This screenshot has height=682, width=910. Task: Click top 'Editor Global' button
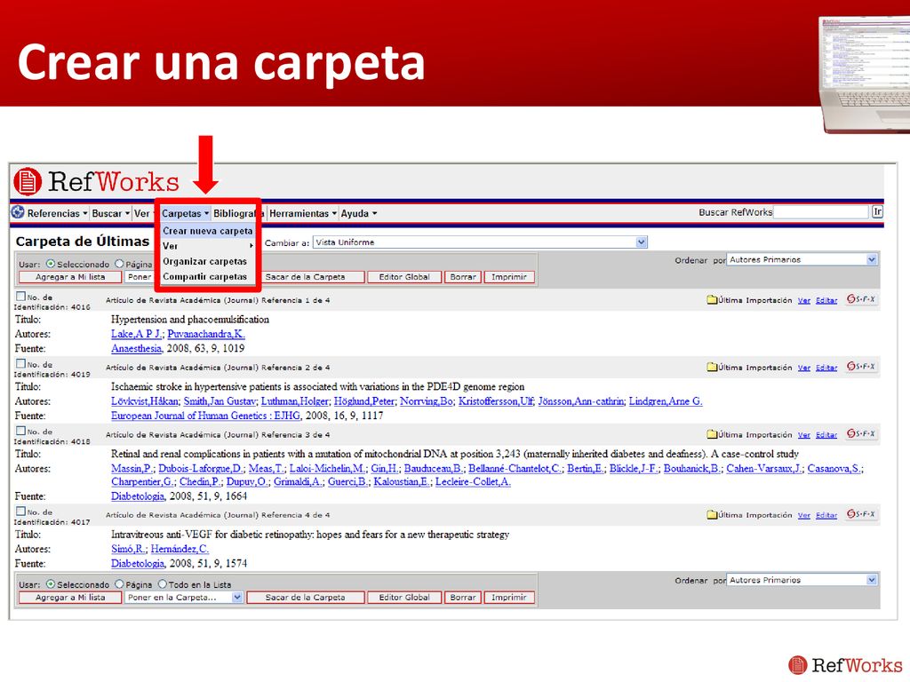tap(404, 277)
